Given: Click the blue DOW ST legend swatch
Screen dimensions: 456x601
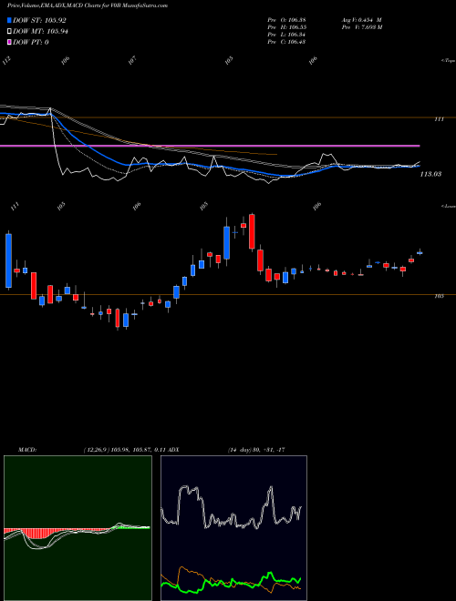Looking at the screenshot, I should (10, 20).
